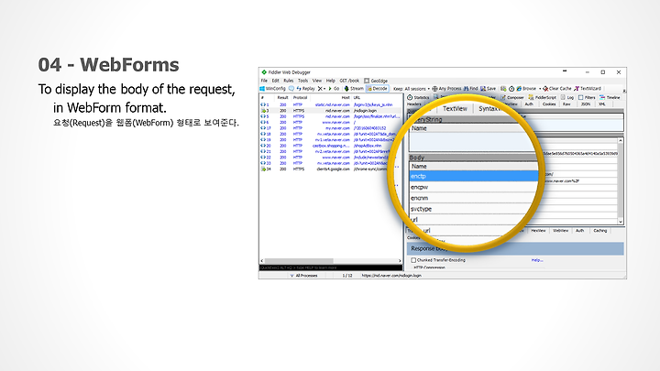660x371 pixels.
Task: Open the response HexView tab
Action: [x=538, y=231]
